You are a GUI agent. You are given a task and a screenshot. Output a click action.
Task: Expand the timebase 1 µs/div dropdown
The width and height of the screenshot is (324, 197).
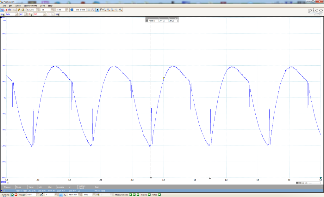click(37, 10)
